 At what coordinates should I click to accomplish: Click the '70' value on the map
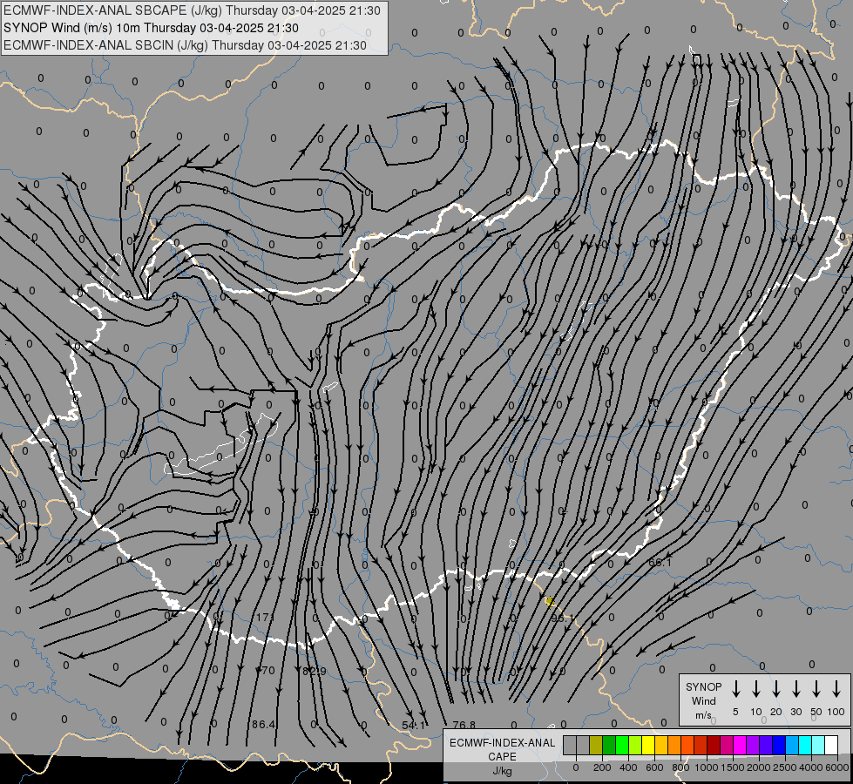(x=268, y=670)
